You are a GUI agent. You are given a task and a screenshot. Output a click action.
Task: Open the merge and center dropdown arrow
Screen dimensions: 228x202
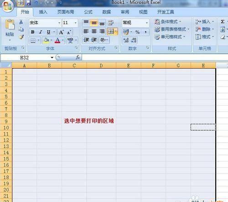(x=116, y=31)
